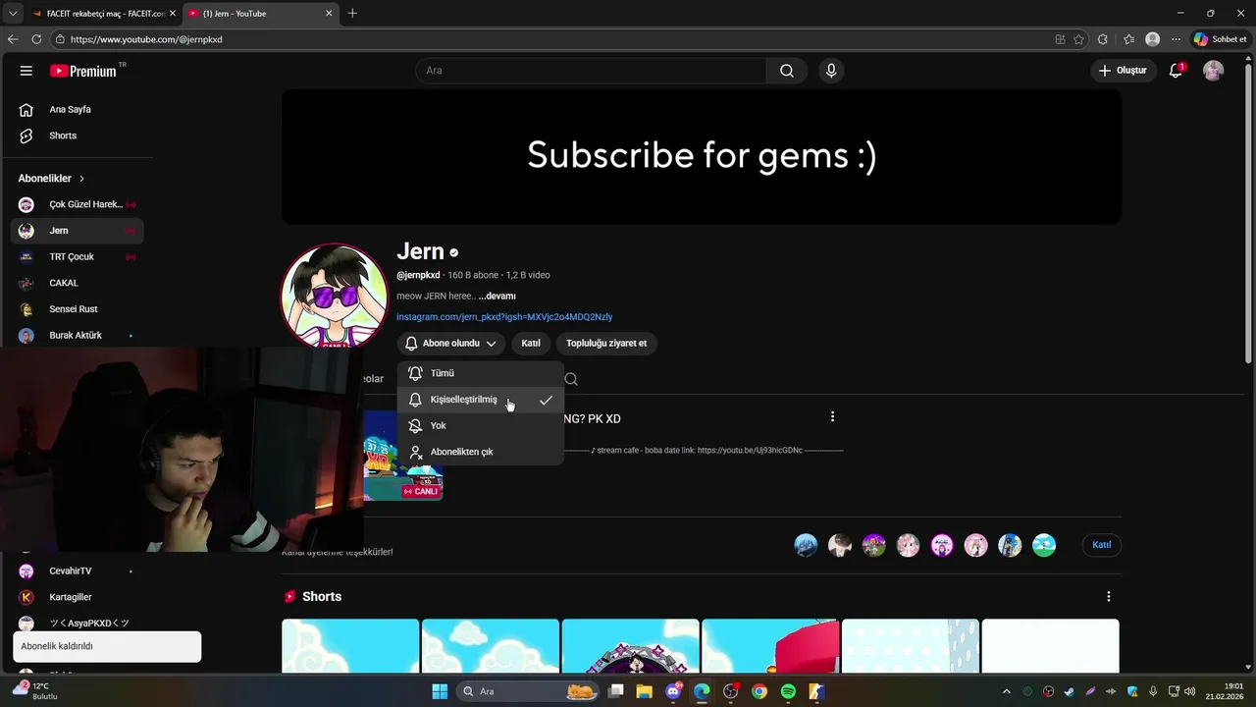Open the YouTube hamburger guide menu
1256x707 pixels.
26,71
